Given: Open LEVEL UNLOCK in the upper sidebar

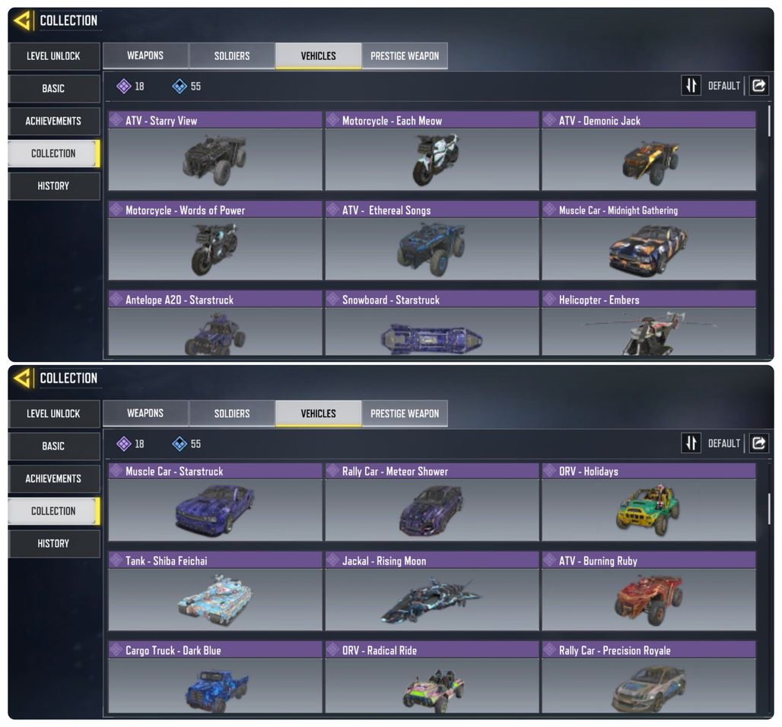Looking at the screenshot, I should (x=53, y=56).
